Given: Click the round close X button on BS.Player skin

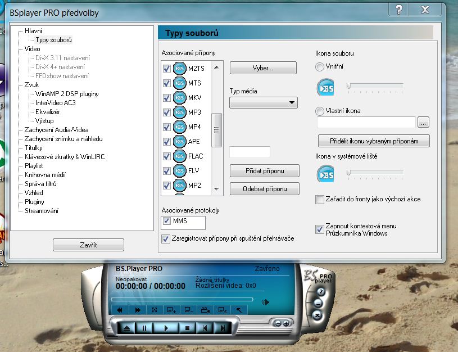Looking at the screenshot, I should click(317, 315).
